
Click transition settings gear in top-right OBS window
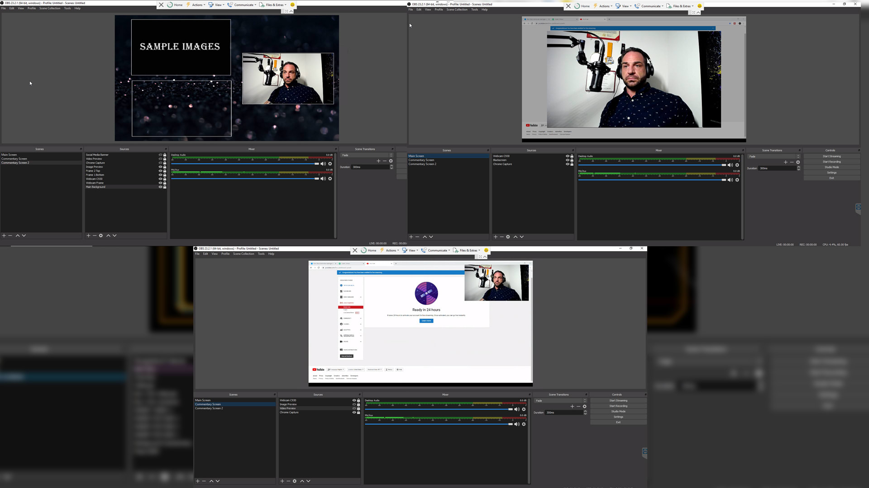tap(798, 162)
